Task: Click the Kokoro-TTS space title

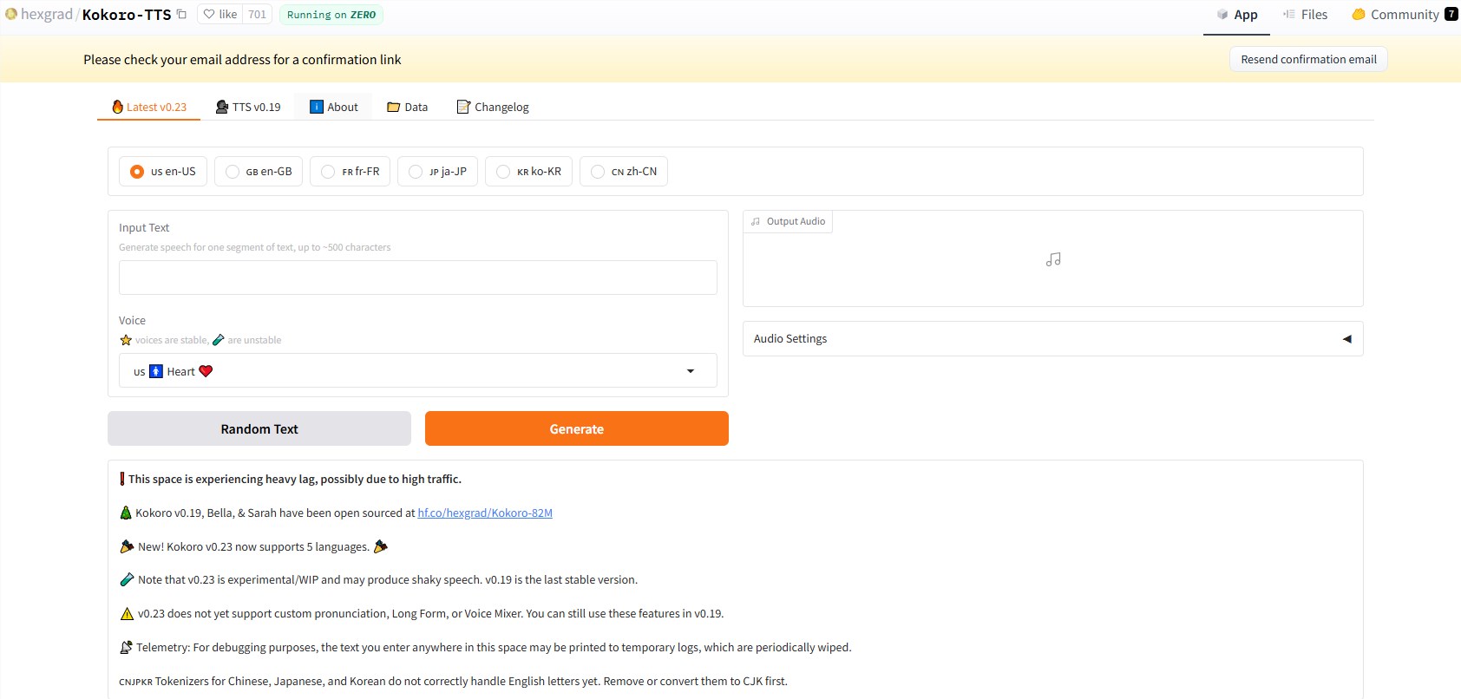Action: (127, 14)
